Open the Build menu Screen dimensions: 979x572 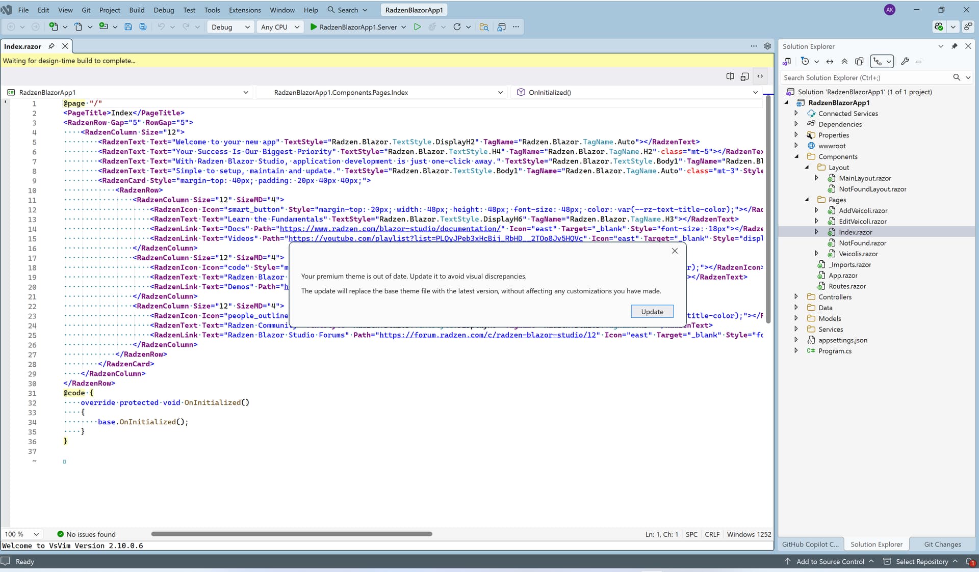(137, 10)
